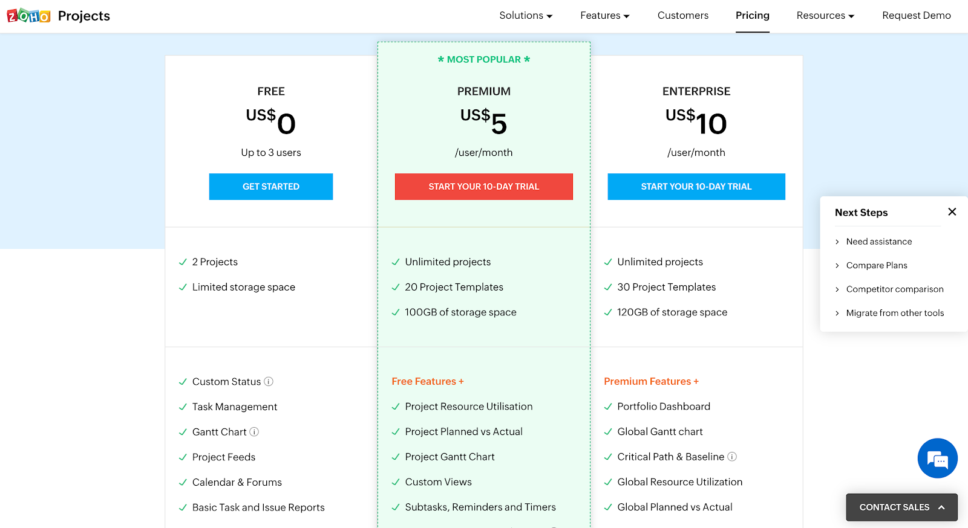Expand the Contact Sales bar
968x528 pixels.
[901, 507]
